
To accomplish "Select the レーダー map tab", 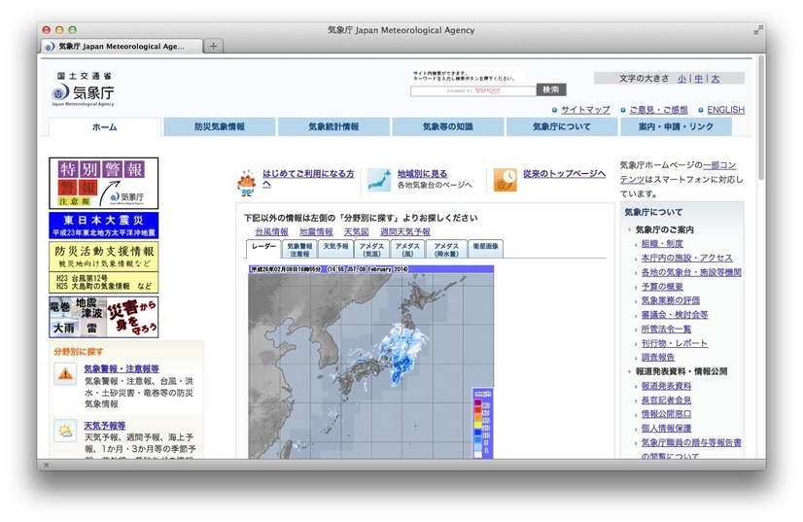I will click(x=263, y=249).
